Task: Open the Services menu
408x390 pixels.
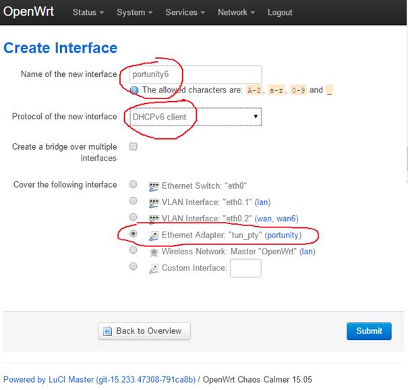Action: [185, 12]
